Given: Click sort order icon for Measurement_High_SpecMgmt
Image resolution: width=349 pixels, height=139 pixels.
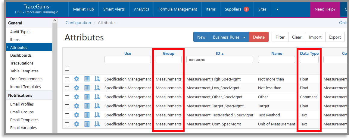Looking at the screenshot, I should click(97, 79).
